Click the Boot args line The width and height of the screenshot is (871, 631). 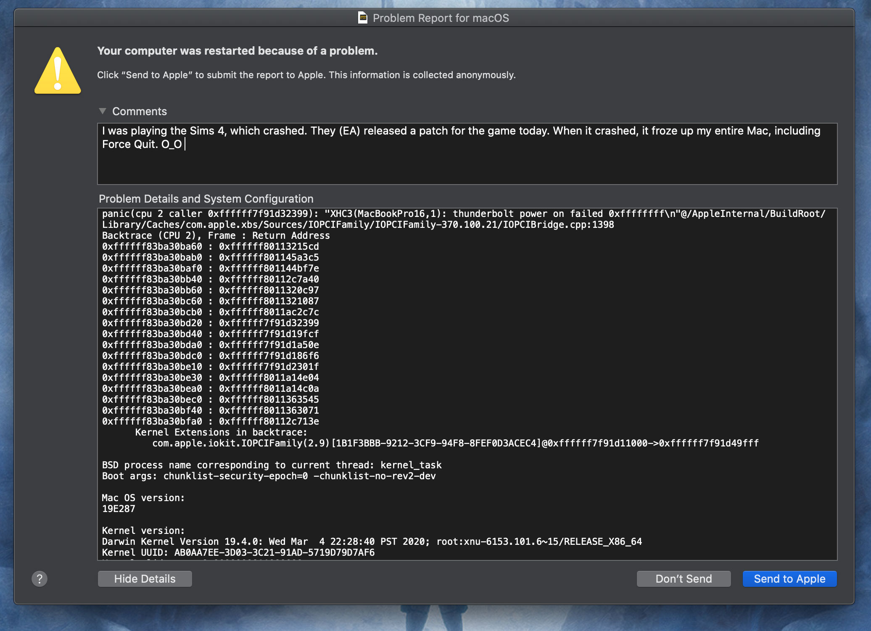269,476
